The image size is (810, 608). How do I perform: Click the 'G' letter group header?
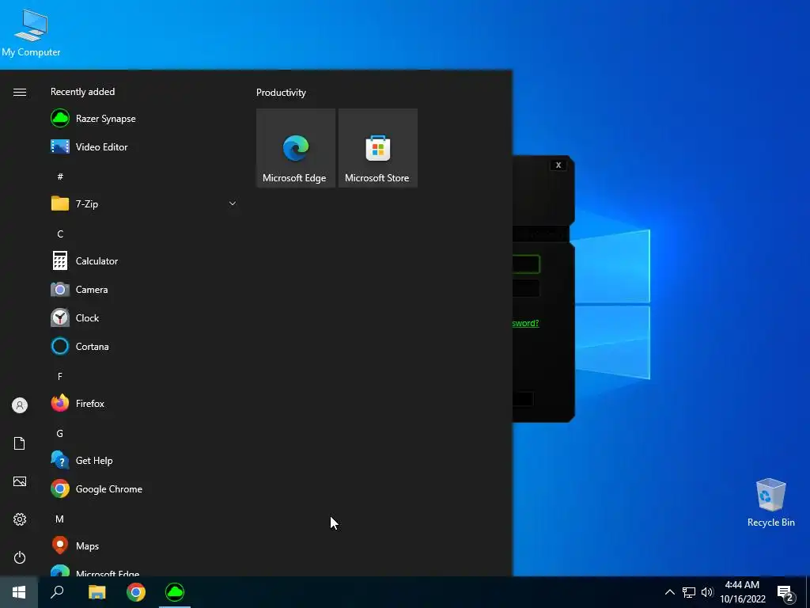(x=60, y=433)
